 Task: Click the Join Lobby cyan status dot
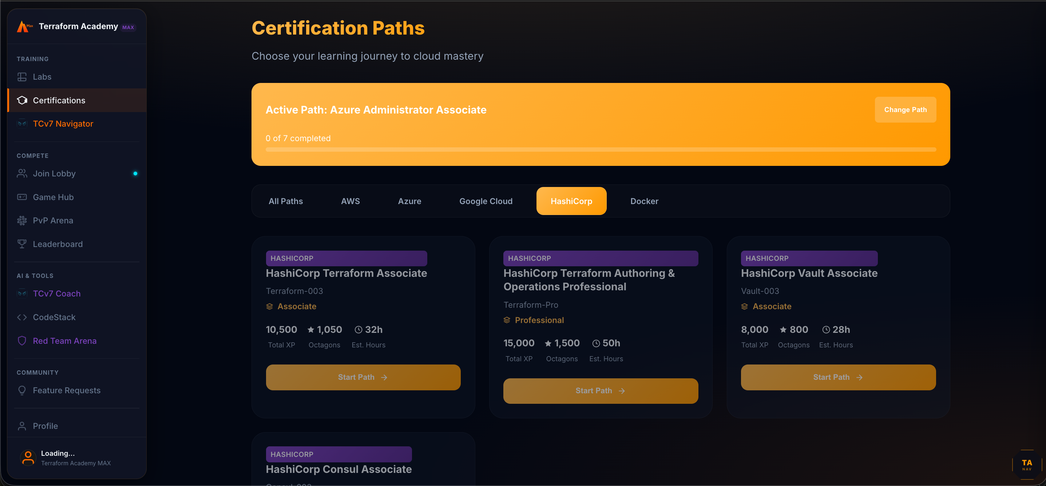(x=135, y=174)
